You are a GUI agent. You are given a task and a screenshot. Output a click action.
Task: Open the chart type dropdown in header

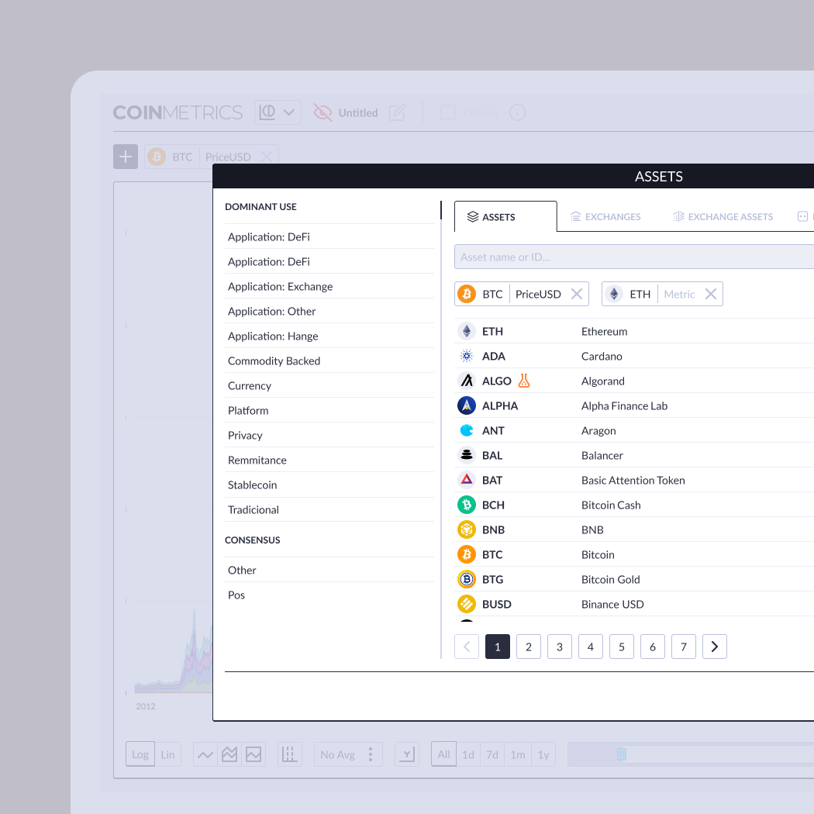coord(278,112)
